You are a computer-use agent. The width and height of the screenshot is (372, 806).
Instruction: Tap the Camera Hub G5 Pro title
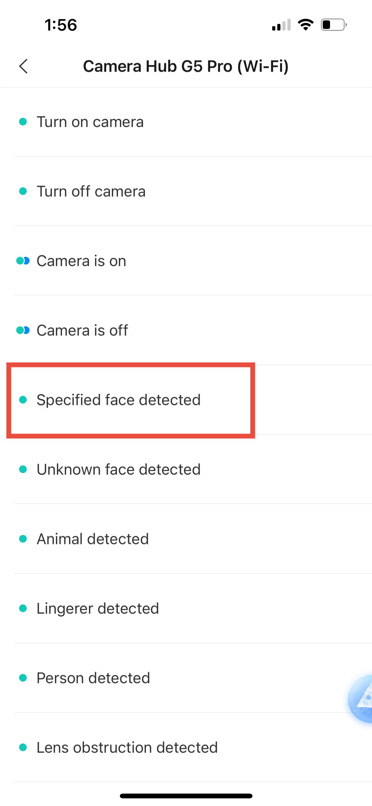186,67
